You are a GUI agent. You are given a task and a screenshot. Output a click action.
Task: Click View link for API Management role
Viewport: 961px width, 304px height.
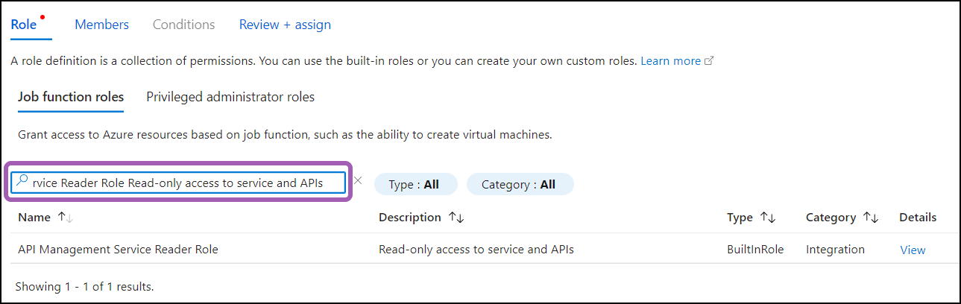pyautogui.click(x=913, y=250)
